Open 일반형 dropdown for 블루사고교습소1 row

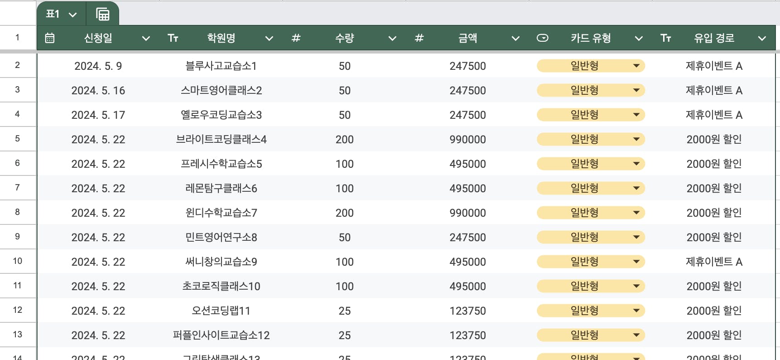pos(636,66)
